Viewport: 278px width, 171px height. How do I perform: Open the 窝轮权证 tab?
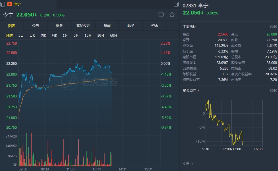(x=83, y=26)
